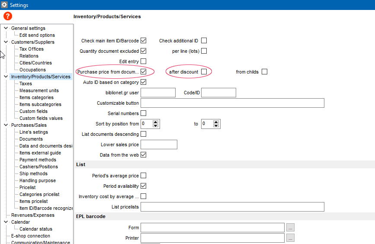Screen dimensions: 375x244
Task: Decrease Sort by position from value
Action: [x=155, y=125]
